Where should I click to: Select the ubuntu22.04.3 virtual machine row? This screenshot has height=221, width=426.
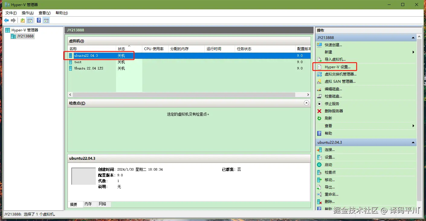(189, 56)
